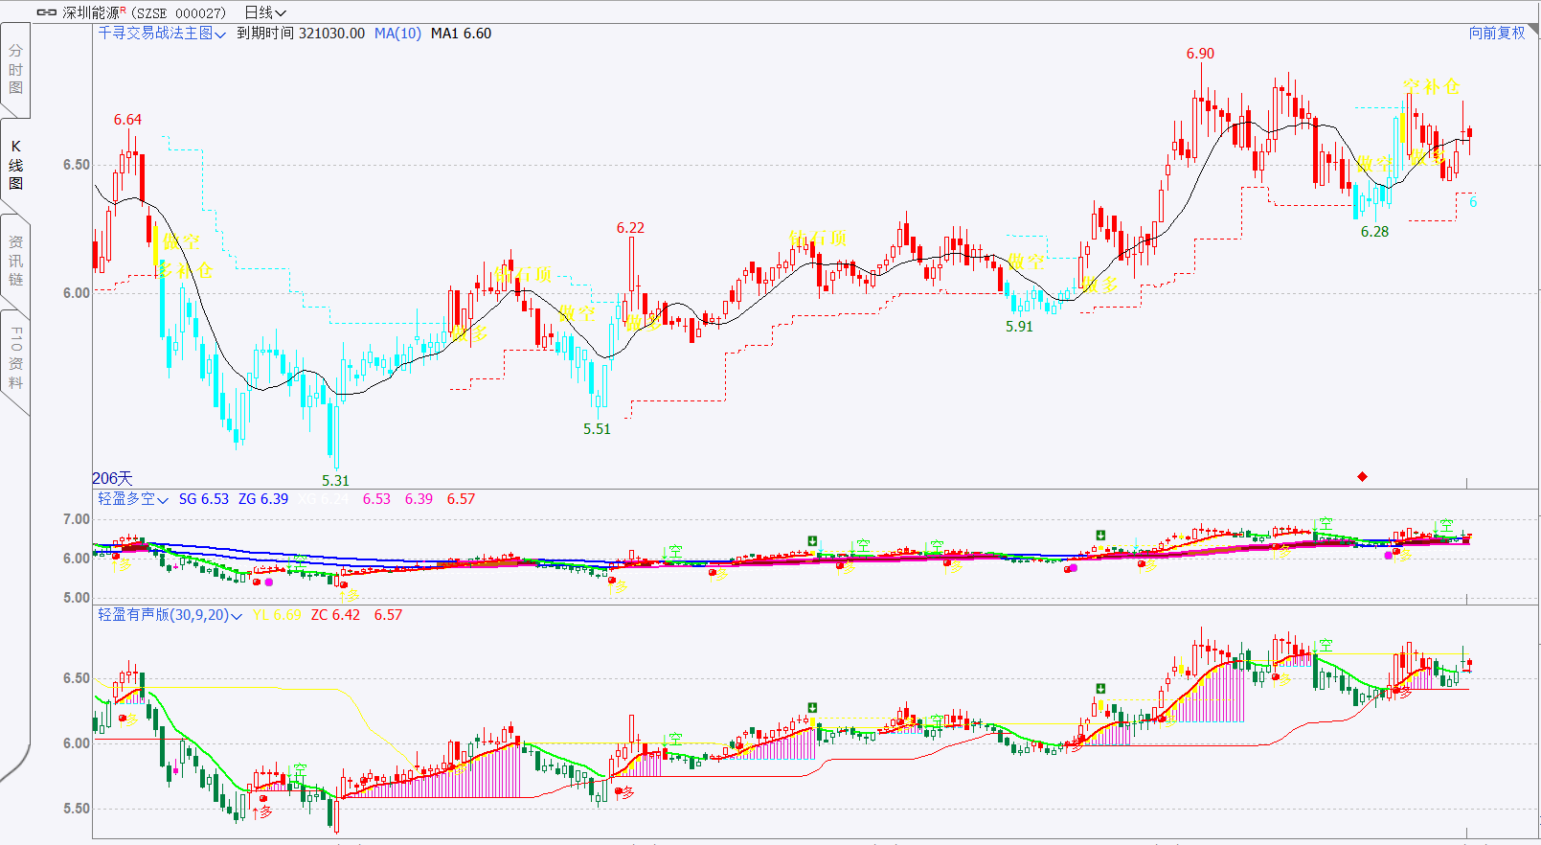
Task: Open the 日线 period dropdown
Action: (x=265, y=12)
